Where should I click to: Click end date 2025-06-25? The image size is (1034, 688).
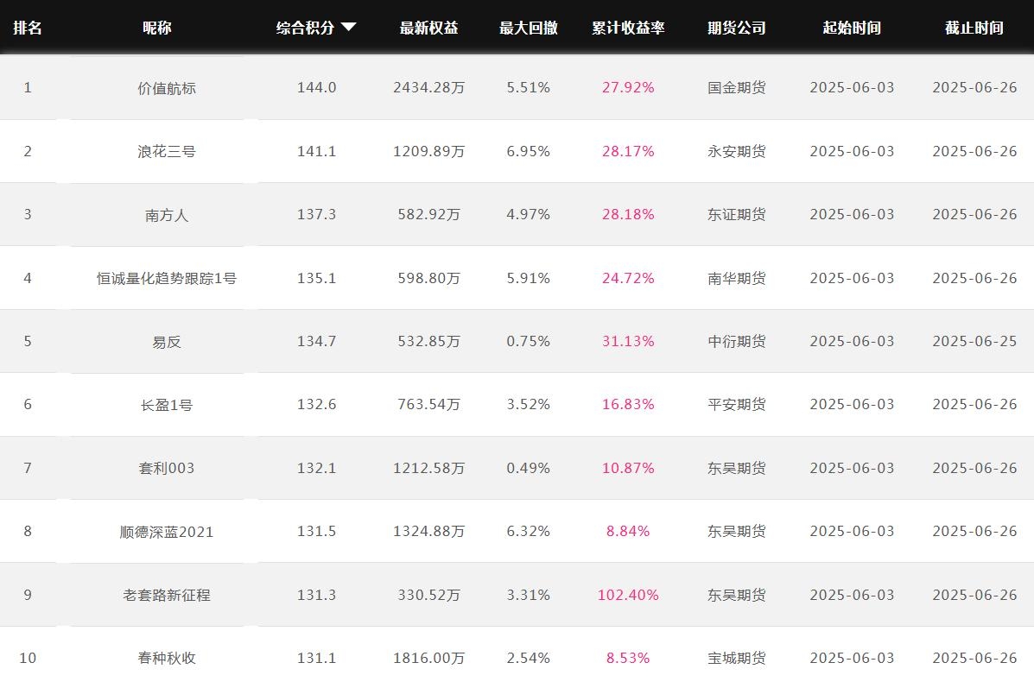coord(974,341)
